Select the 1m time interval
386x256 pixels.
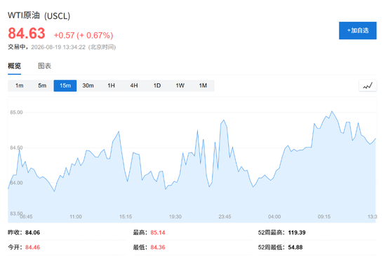[19, 85]
